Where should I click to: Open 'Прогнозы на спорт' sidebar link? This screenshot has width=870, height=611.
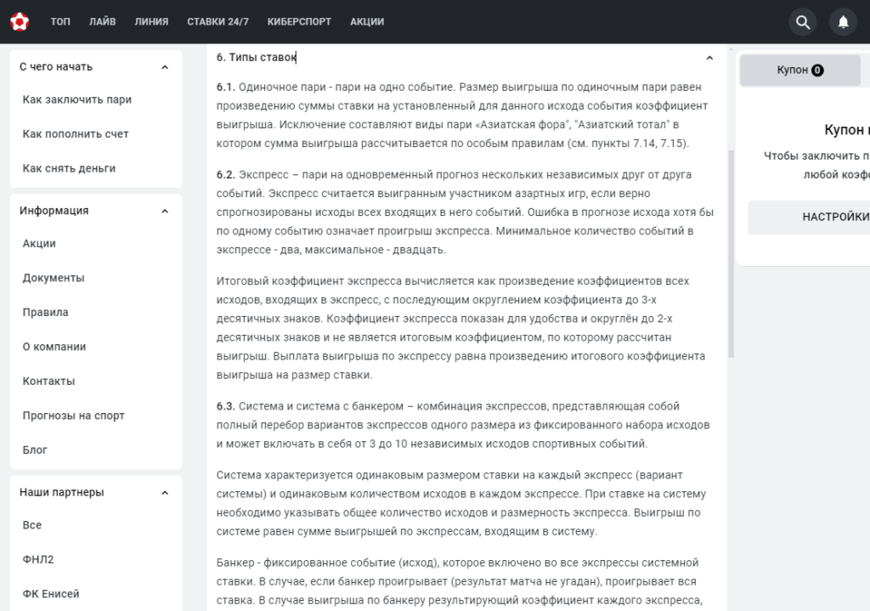(x=73, y=415)
